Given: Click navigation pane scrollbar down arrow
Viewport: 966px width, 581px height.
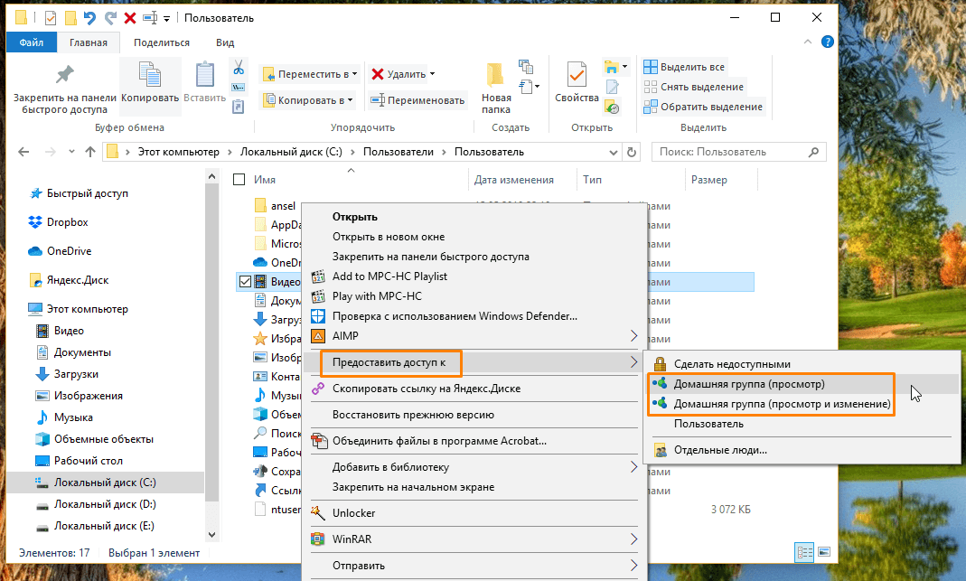Looking at the screenshot, I should 211,535.
